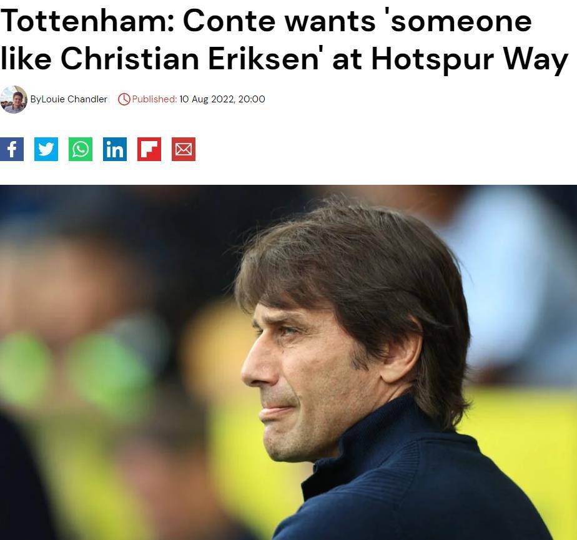This screenshot has width=577, height=540.
Task: Click "Tottenham:" in the headline
Action: point(86,21)
